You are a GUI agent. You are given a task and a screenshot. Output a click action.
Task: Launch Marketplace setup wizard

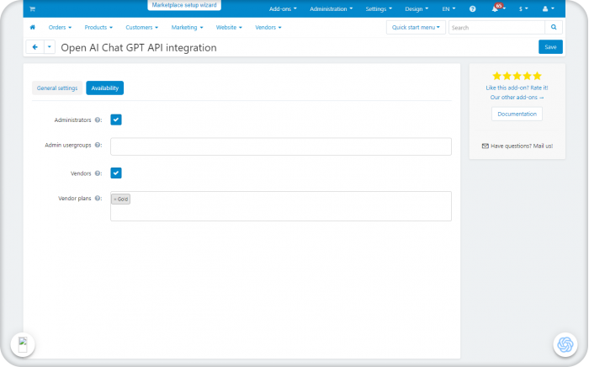(184, 5)
